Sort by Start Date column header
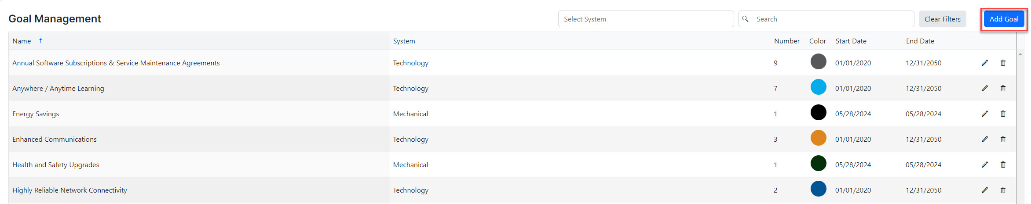This screenshot has width=1031, height=204. tap(851, 41)
